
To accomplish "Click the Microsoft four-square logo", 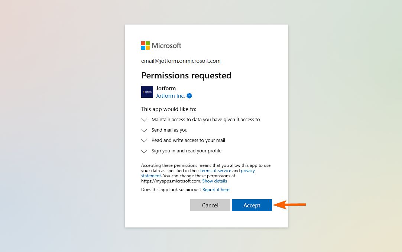I will tap(145, 45).
